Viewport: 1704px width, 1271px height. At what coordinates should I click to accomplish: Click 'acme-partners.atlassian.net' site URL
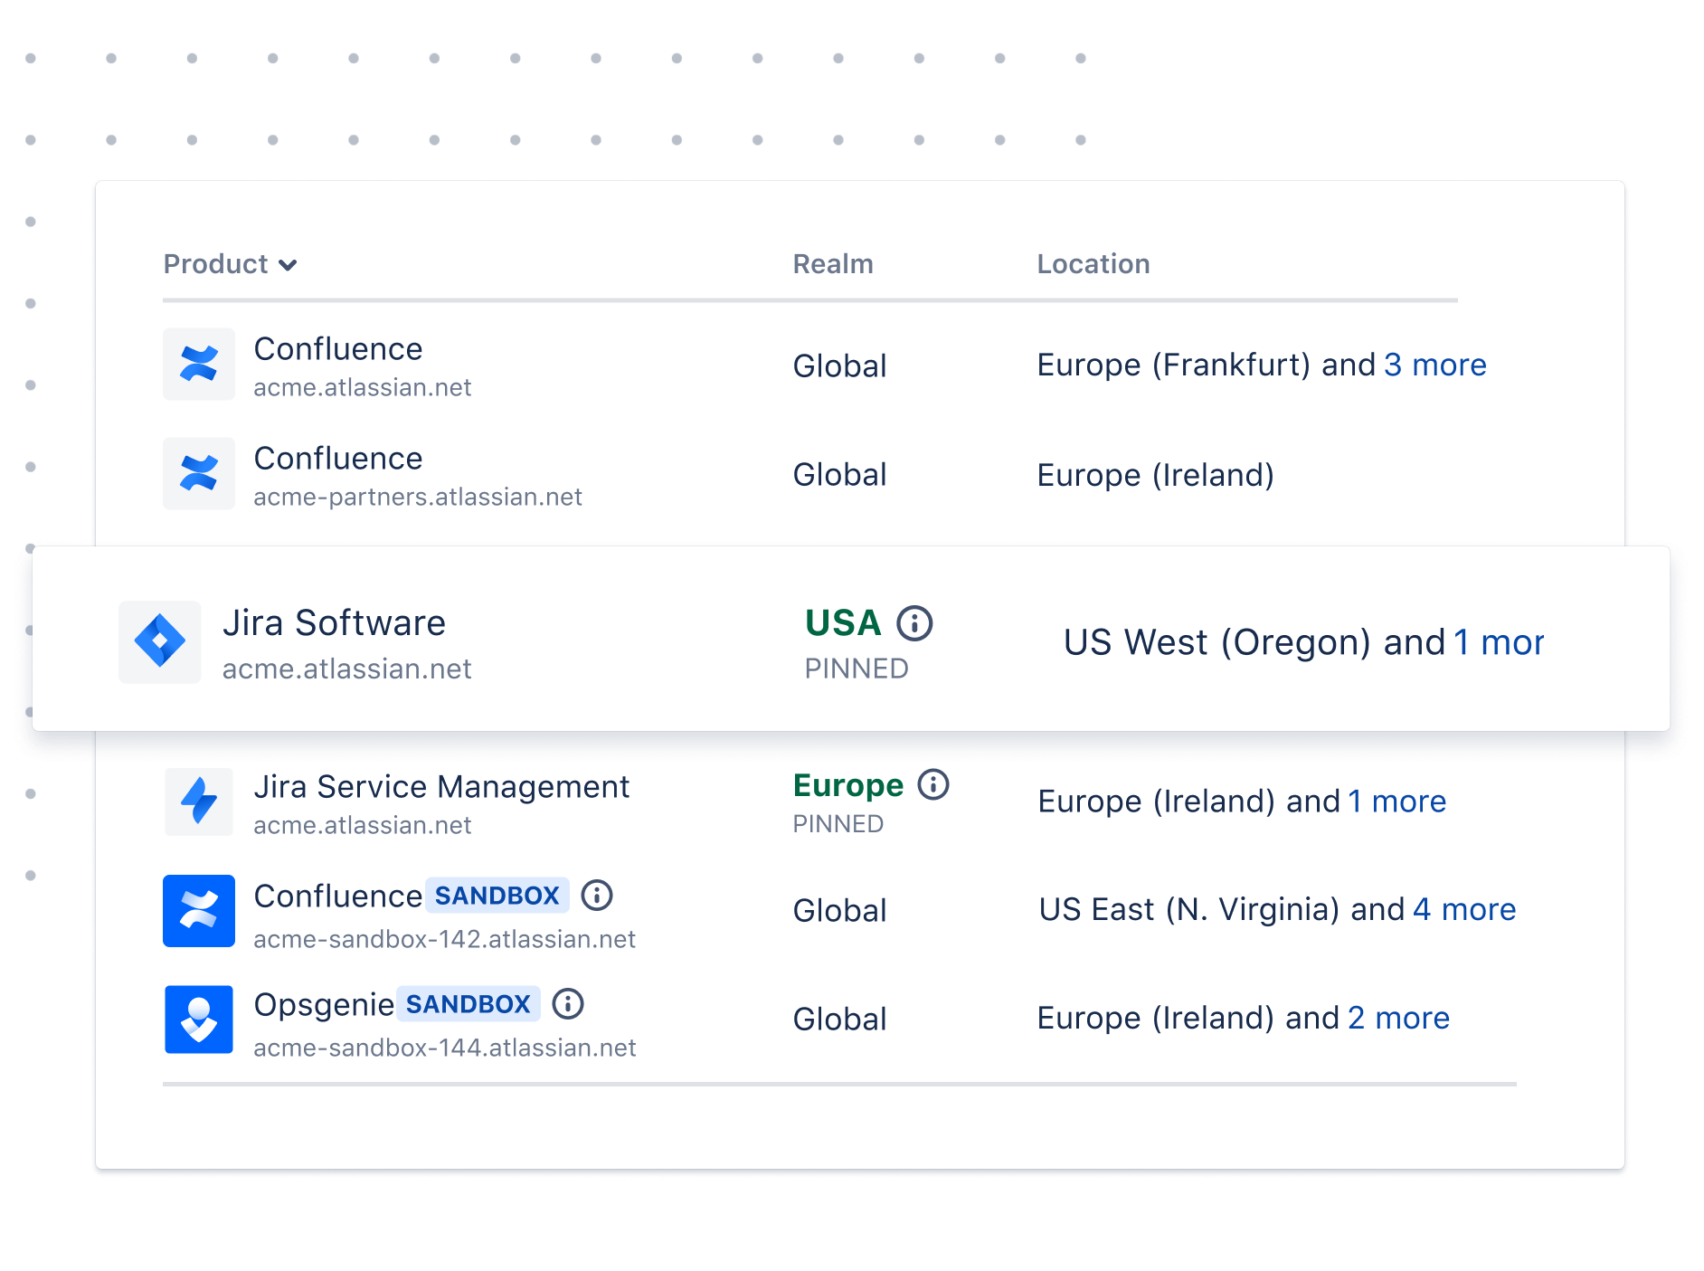[x=418, y=498]
